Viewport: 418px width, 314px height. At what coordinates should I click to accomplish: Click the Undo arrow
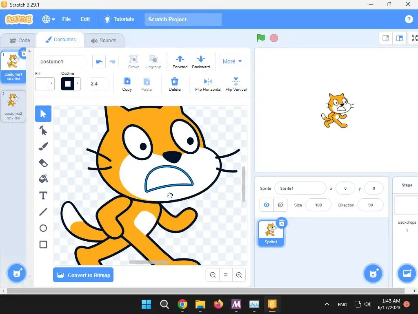pyautogui.click(x=99, y=62)
